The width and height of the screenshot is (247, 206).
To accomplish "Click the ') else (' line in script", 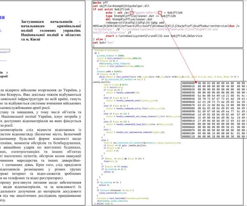I will click(100, 39).
